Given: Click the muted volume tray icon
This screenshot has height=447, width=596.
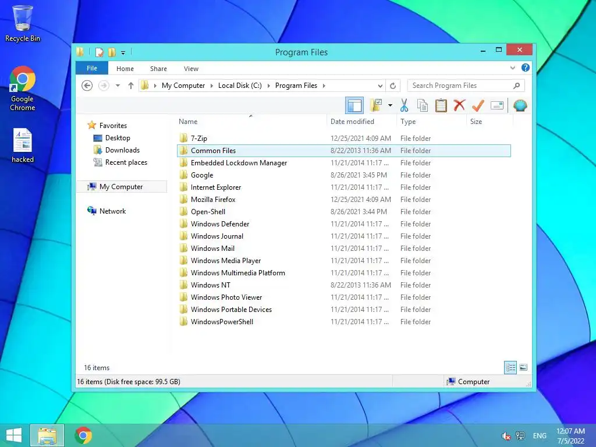Looking at the screenshot, I should (506, 436).
